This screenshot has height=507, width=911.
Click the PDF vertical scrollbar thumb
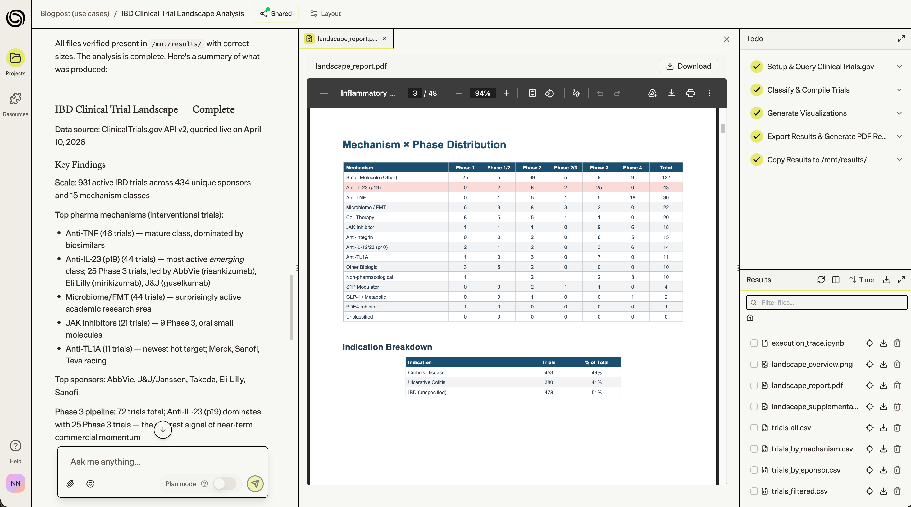point(722,129)
